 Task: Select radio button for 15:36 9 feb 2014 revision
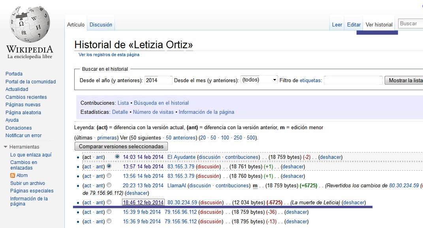pyautogui.click(x=109, y=221)
